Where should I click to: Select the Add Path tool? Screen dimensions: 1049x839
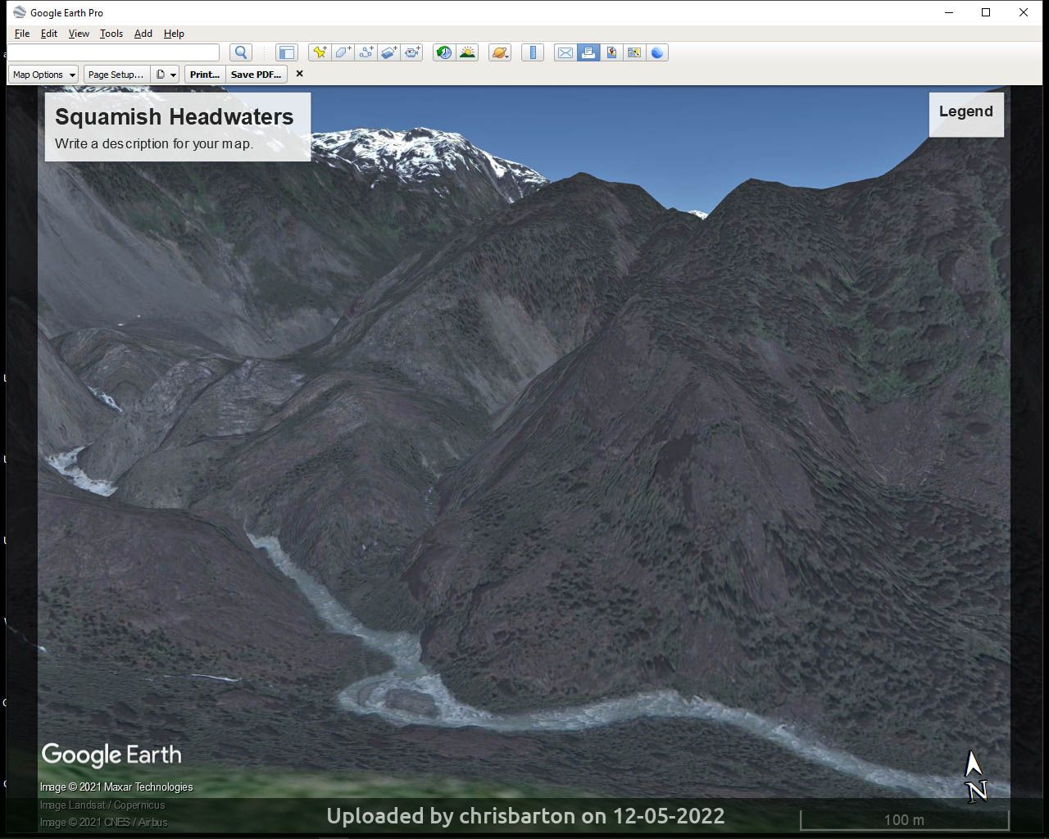click(366, 52)
